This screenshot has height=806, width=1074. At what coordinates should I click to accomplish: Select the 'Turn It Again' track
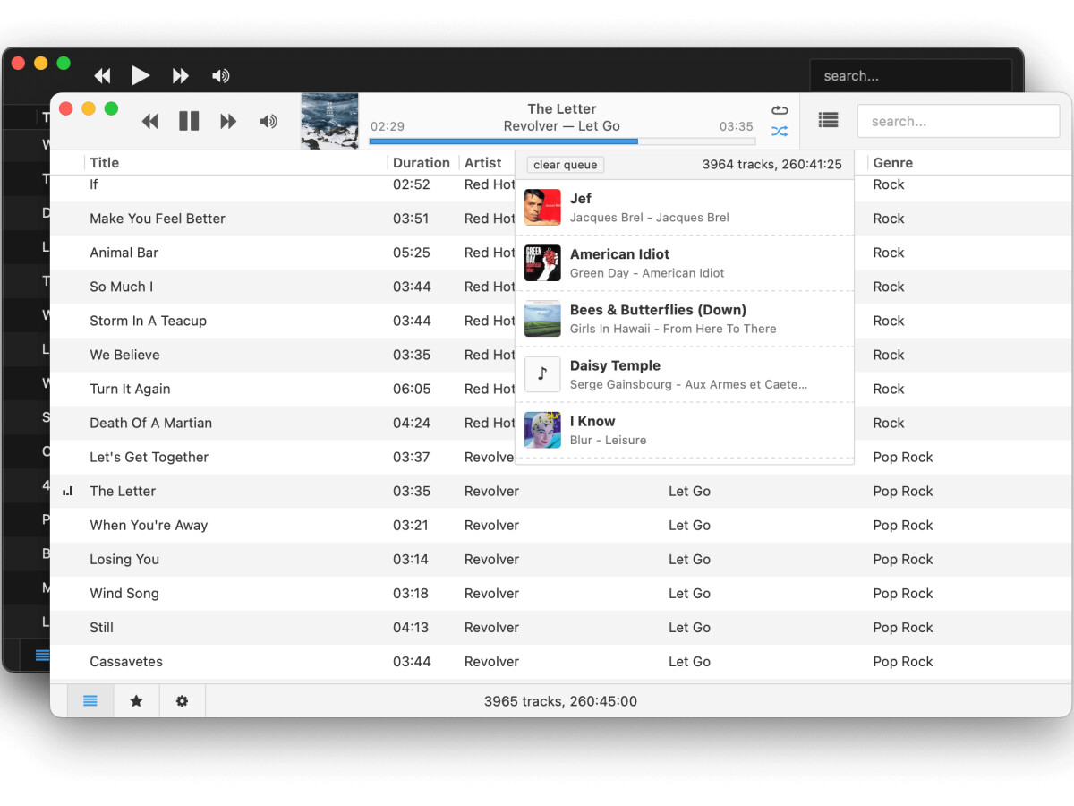click(x=283, y=389)
